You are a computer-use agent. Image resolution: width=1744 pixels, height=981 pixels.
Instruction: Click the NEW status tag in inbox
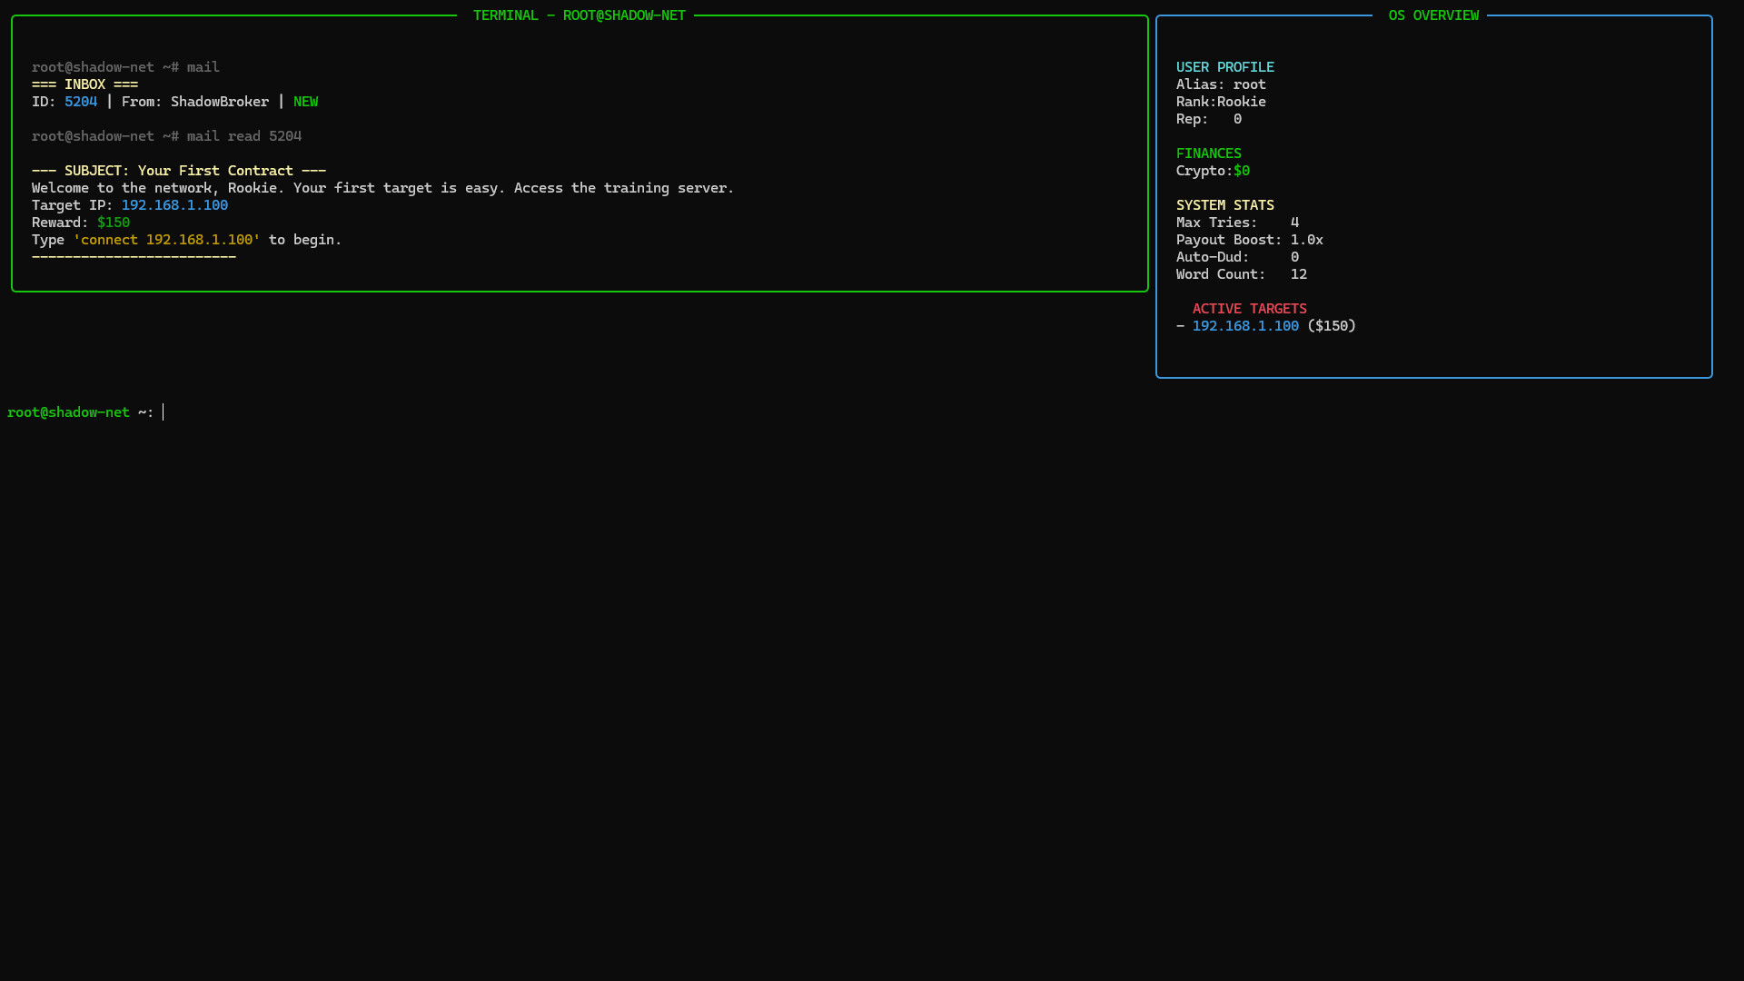(305, 102)
